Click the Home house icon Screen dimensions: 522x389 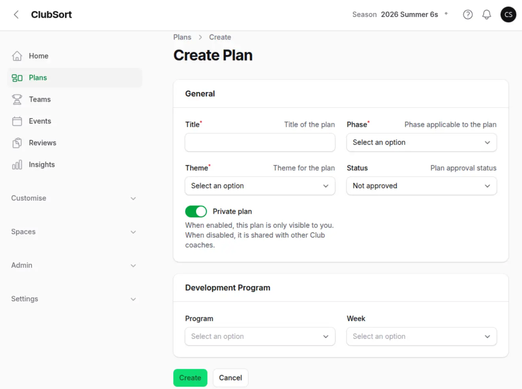[17, 56]
